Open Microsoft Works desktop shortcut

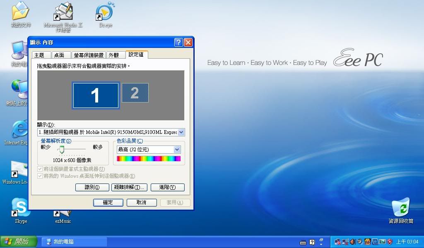(x=63, y=12)
